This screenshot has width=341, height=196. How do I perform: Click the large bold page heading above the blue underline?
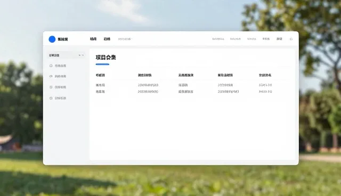(x=105, y=58)
